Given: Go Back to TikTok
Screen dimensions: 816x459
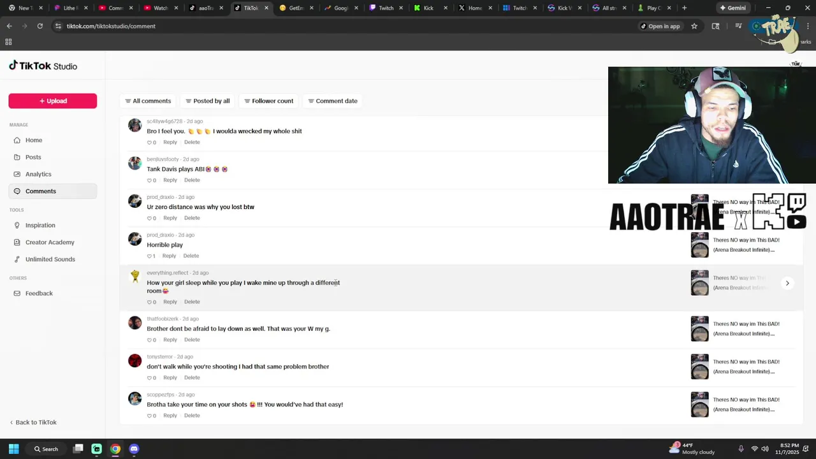Looking at the screenshot, I should [x=33, y=422].
